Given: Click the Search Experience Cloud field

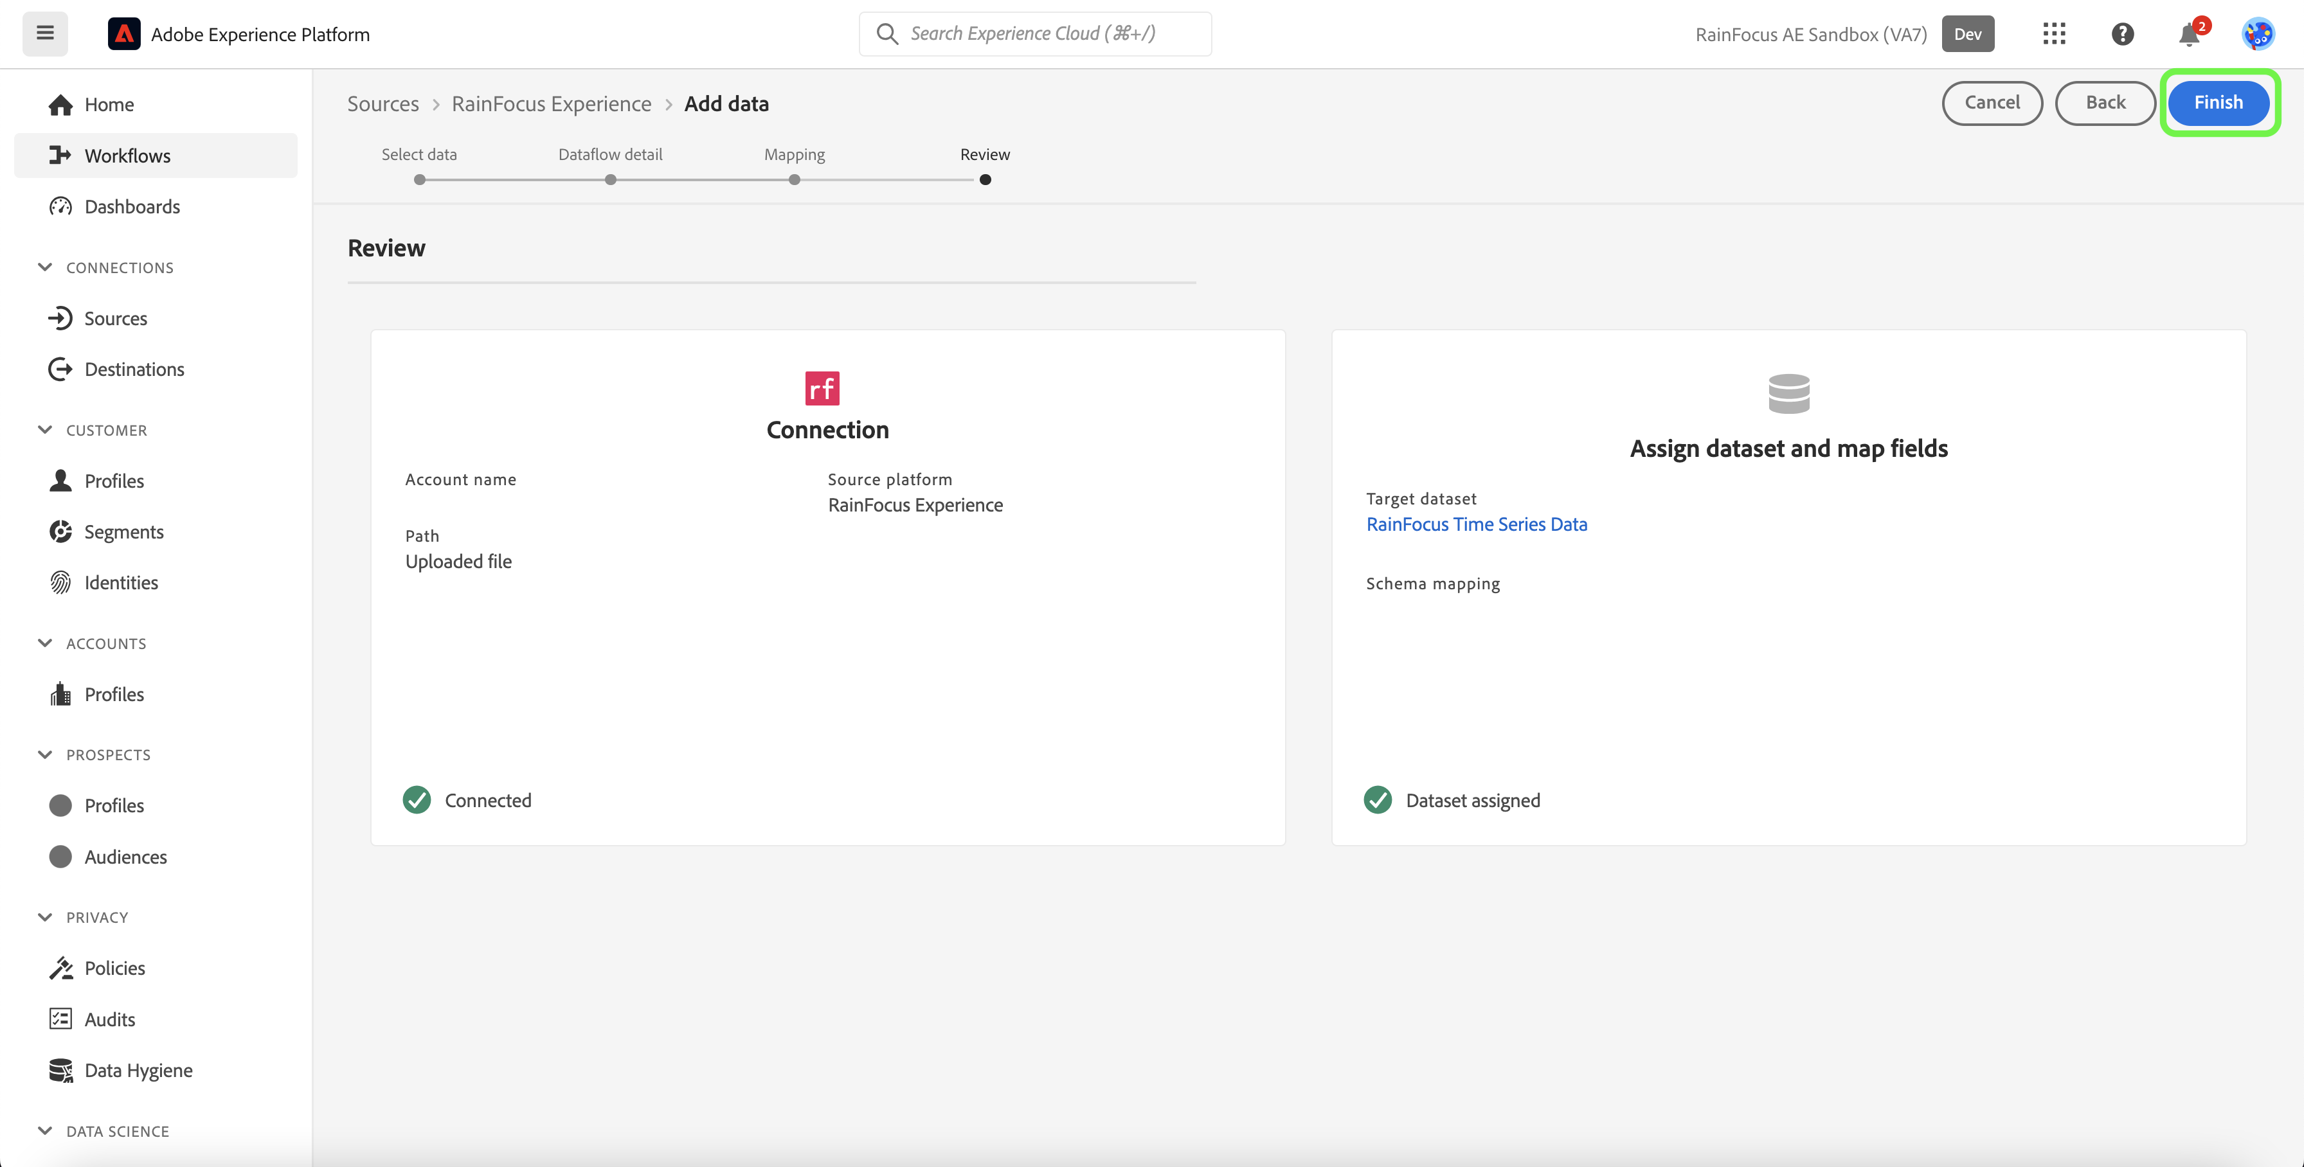Looking at the screenshot, I should click(x=1035, y=34).
